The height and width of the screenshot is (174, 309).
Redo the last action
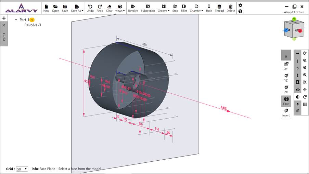(x=100, y=8)
